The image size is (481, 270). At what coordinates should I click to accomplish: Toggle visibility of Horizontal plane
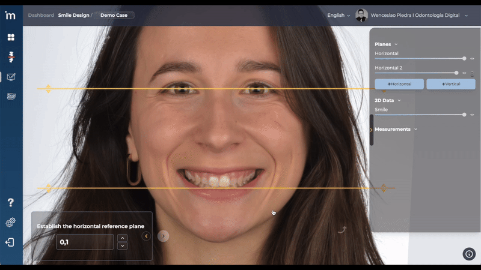coord(472,58)
